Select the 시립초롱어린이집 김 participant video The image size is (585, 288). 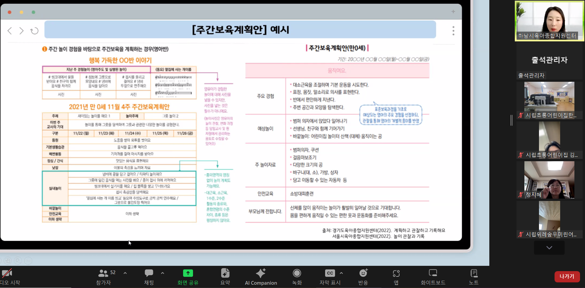[x=549, y=140]
